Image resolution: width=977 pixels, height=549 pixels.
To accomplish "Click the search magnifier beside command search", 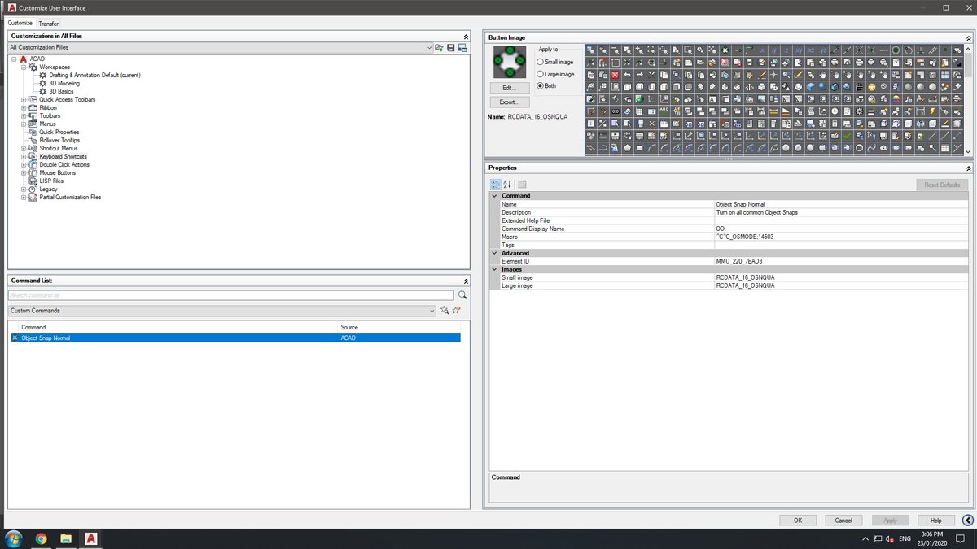I will tap(462, 295).
